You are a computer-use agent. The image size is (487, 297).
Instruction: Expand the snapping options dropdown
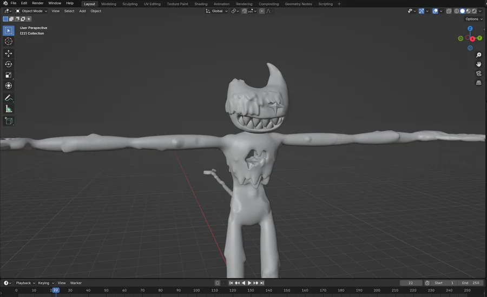[x=253, y=11]
